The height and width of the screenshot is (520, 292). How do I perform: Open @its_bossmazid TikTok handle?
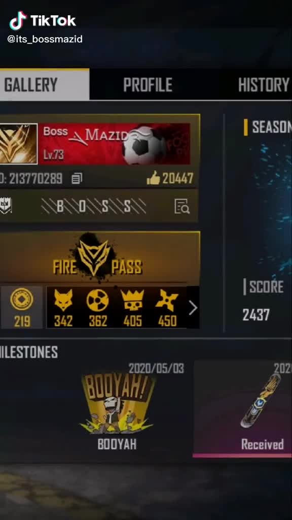tap(45, 40)
